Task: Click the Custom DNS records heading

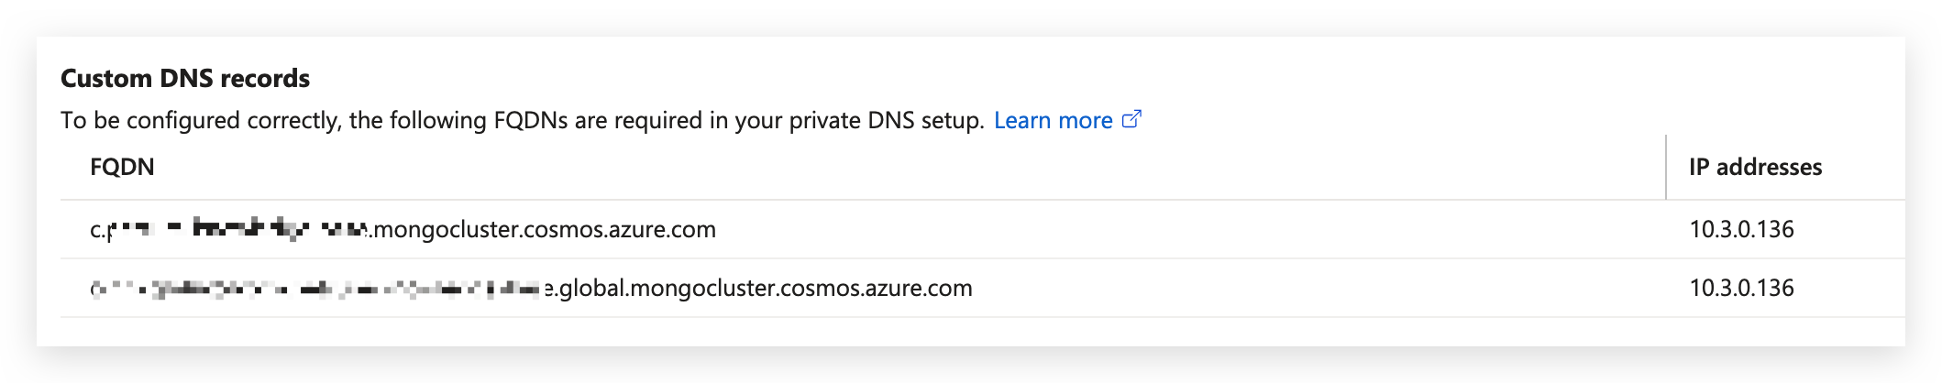Action: [x=185, y=79]
